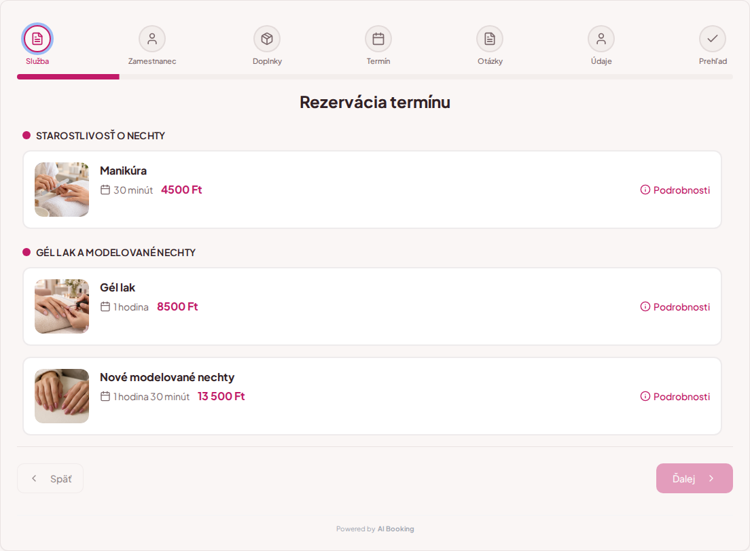
Task: Switch to the Doplnky step label
Action: pos(267,61)
